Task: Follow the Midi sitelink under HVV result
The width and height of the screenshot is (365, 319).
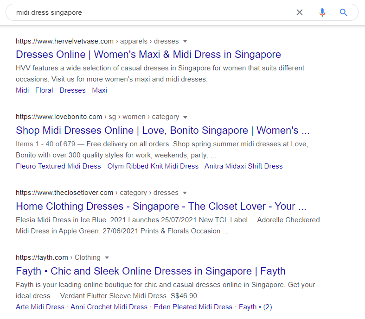Action: point(22,90)
